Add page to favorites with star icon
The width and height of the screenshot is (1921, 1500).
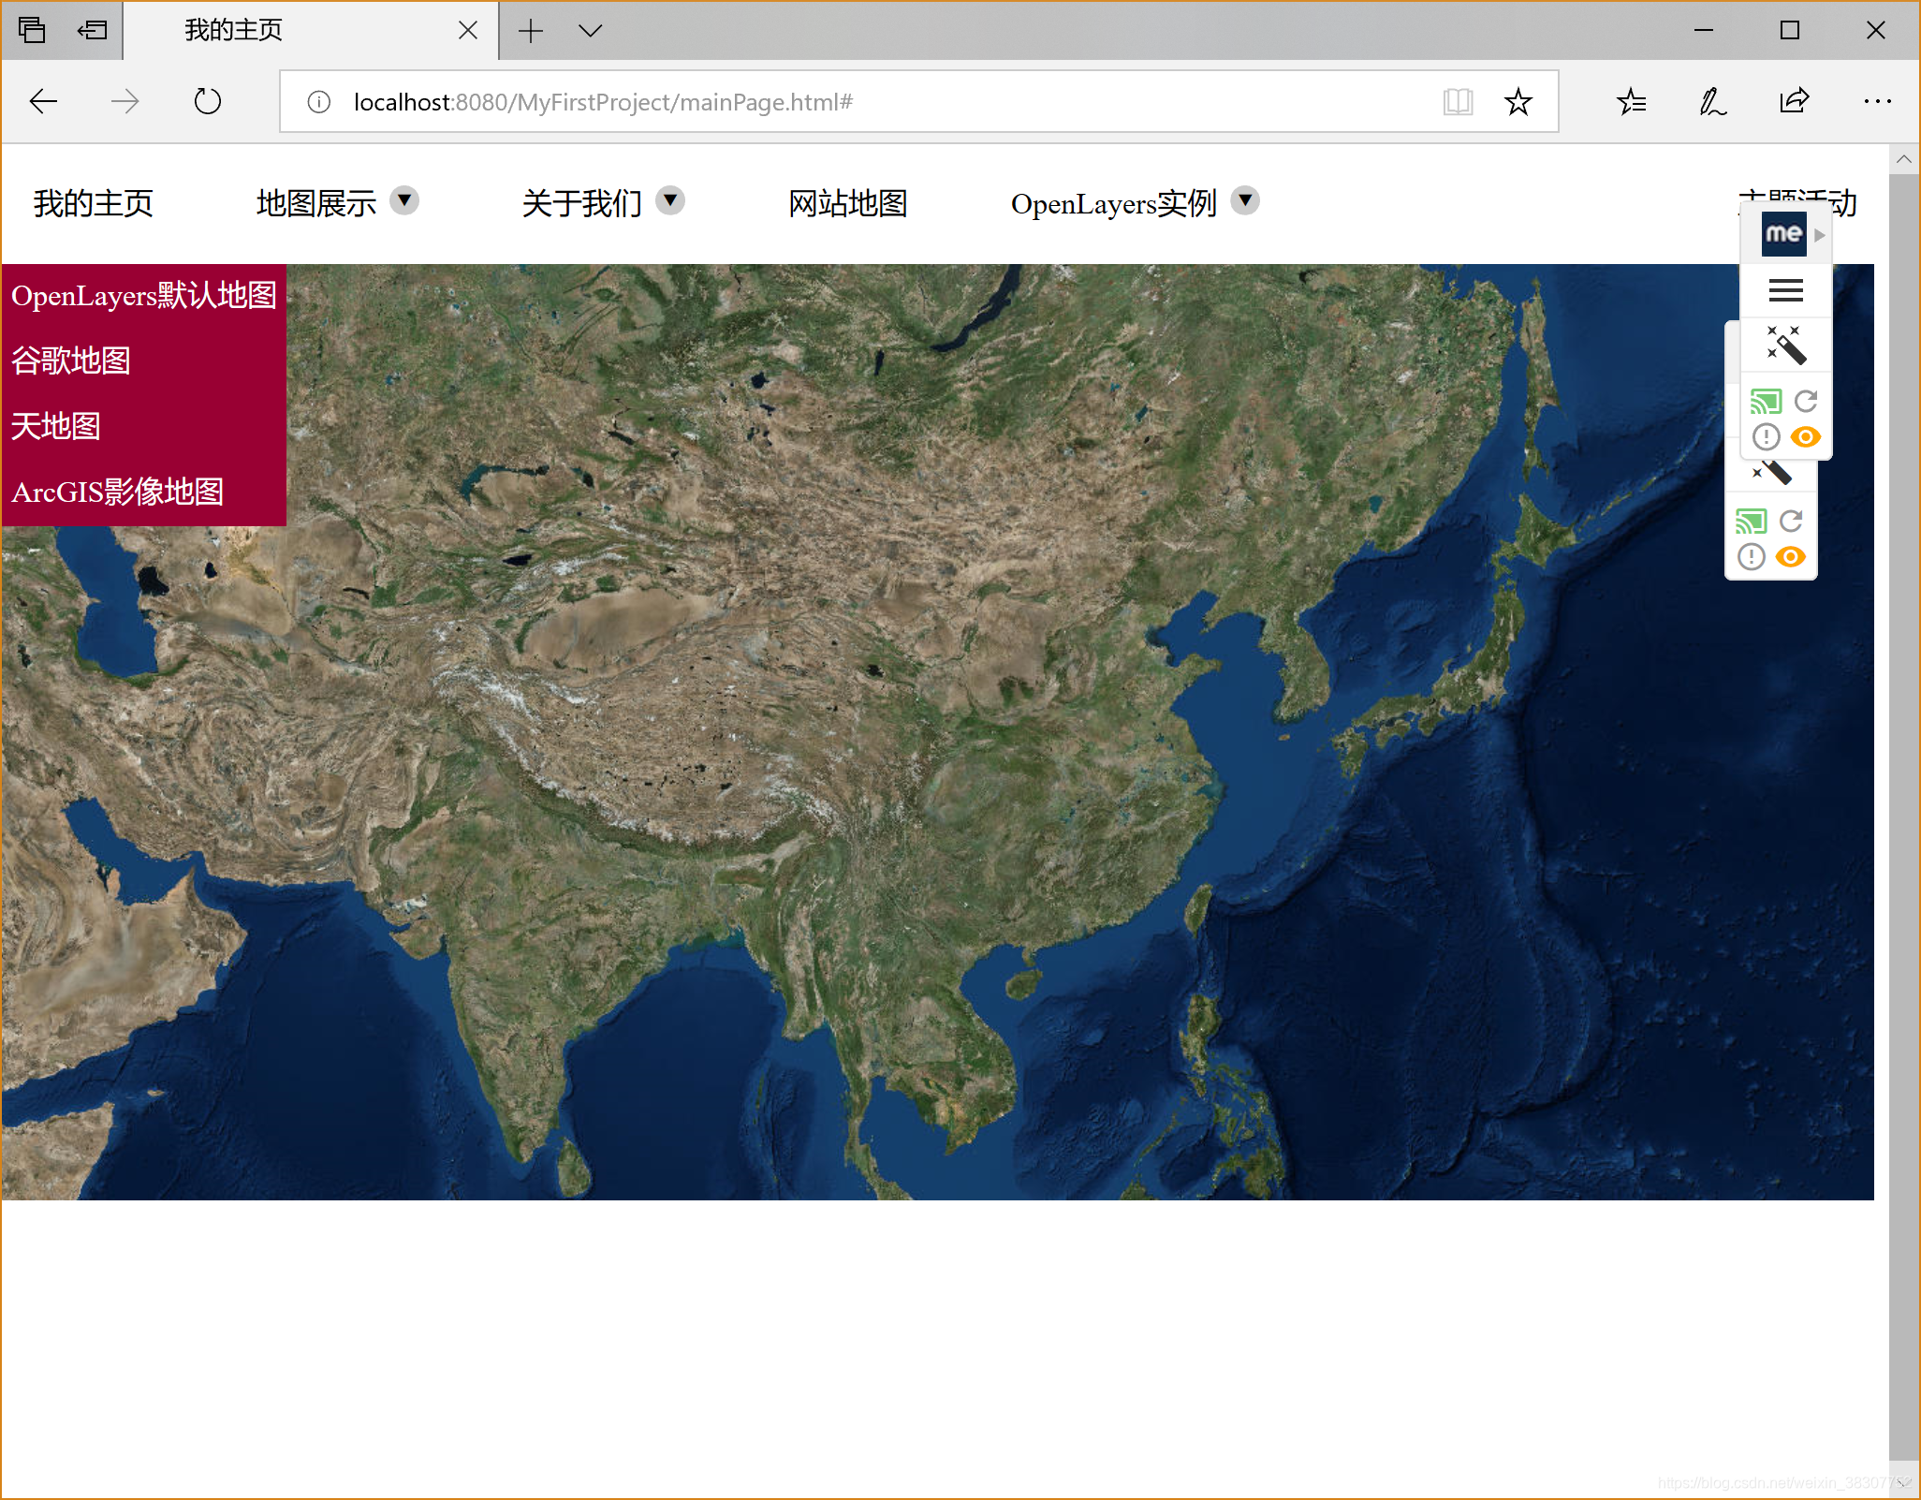pyautogui.click(x=1518, y=101)
